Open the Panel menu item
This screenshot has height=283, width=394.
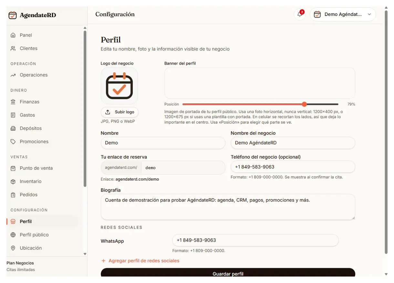(42, 35)
